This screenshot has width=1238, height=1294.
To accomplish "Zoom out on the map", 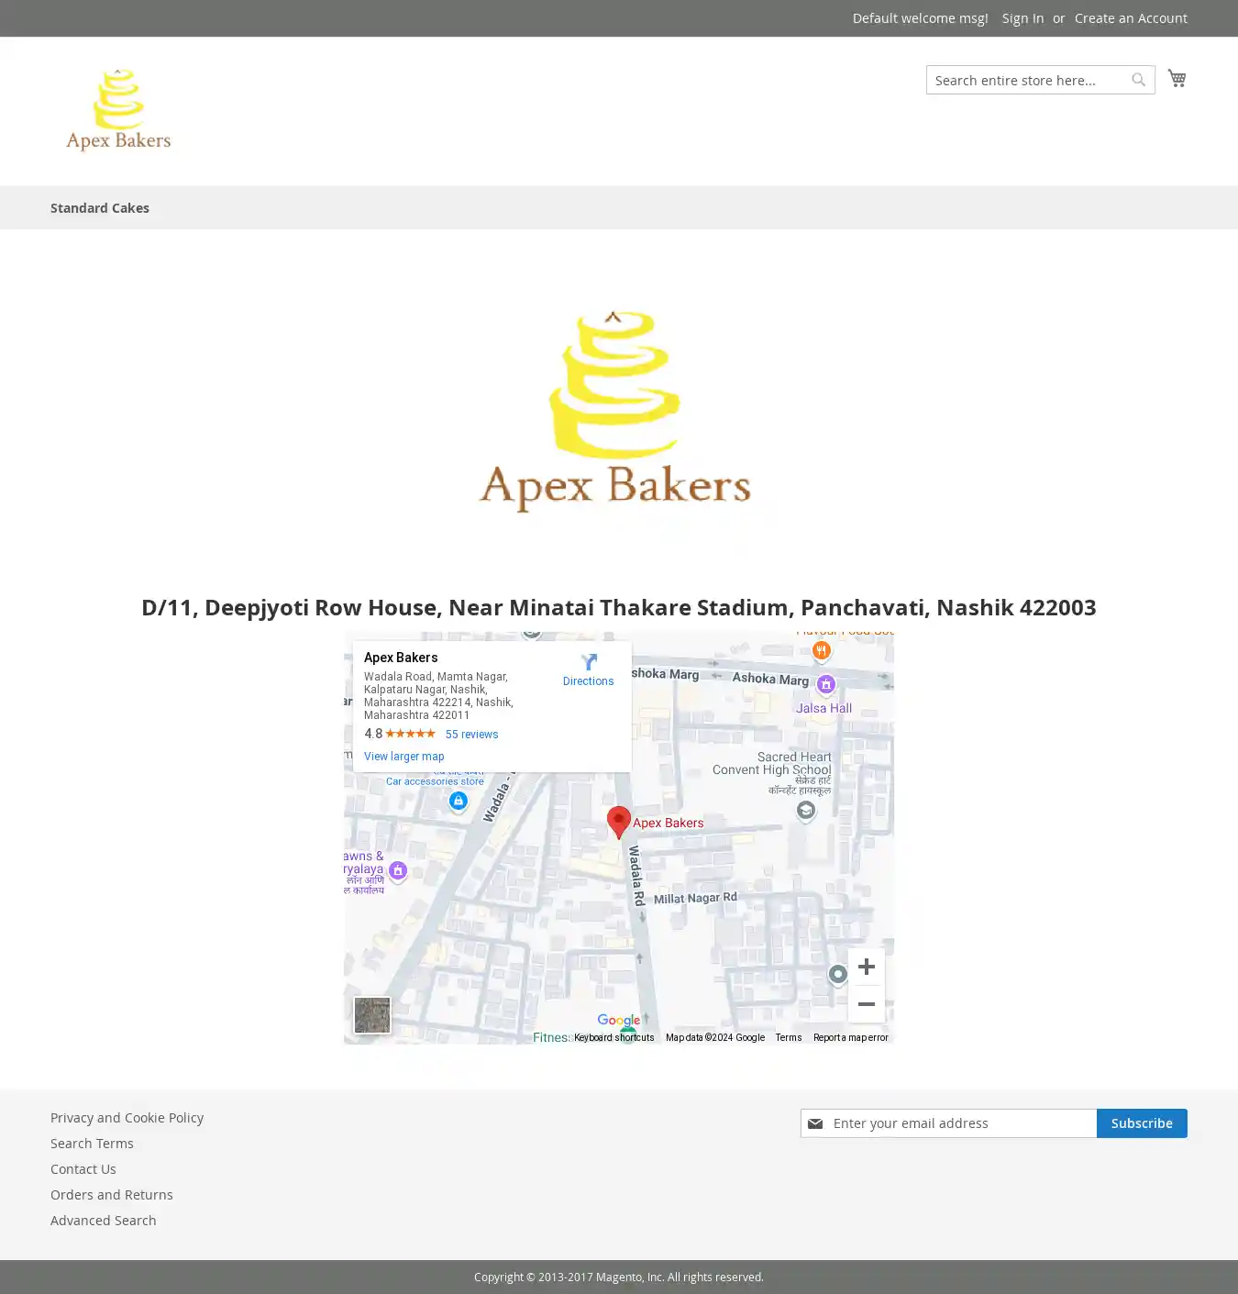I will pyautogui.click(x=866, y=1004).
